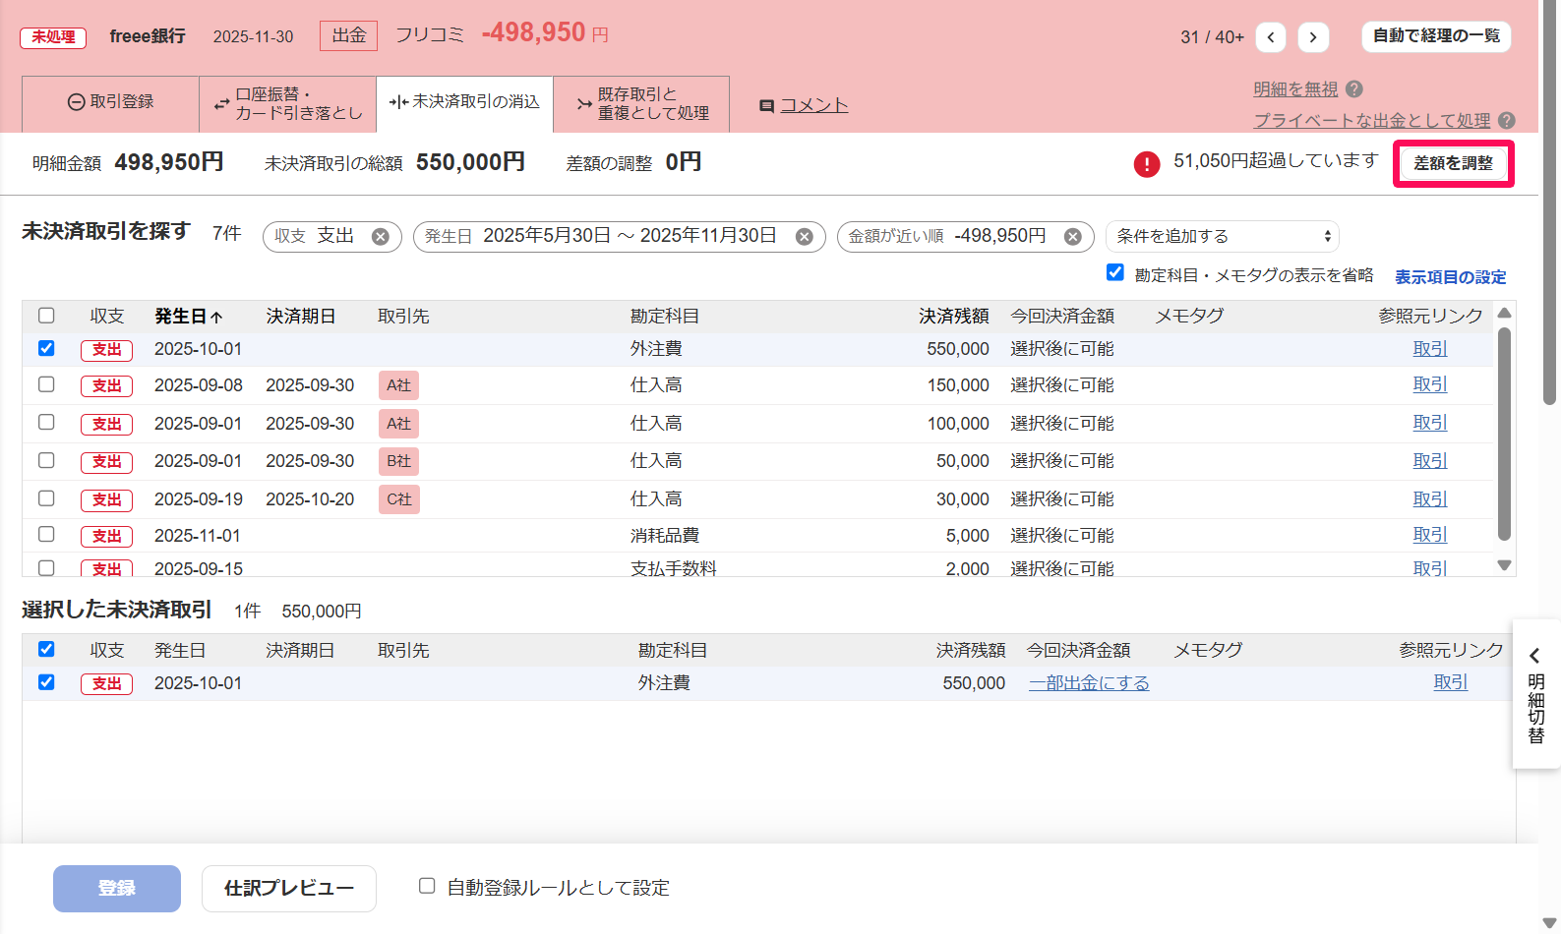Open 取引 link in selected transactions table

pos(1451,682)
